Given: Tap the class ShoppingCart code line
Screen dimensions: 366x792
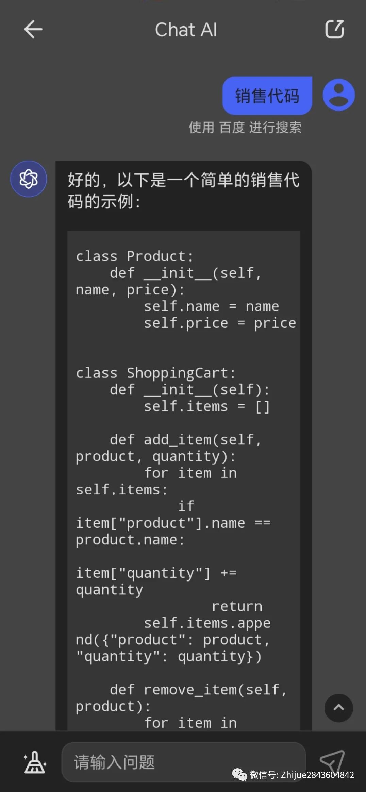Looking at the screenshot, I should pos(155,373).
